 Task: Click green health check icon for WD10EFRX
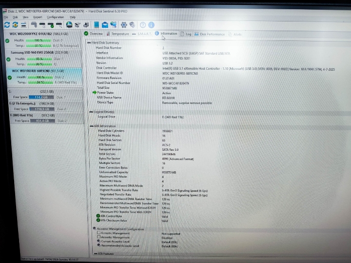coord(10,78)
